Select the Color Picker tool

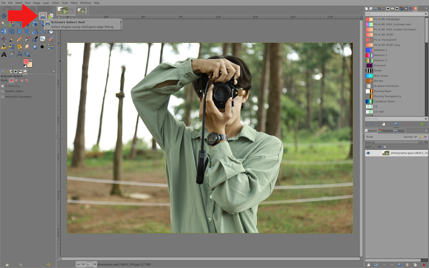tap(12, 54)
